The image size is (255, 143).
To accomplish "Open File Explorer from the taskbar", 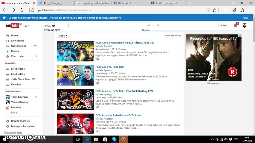I will pyautogui.click(x=96, y=139).
